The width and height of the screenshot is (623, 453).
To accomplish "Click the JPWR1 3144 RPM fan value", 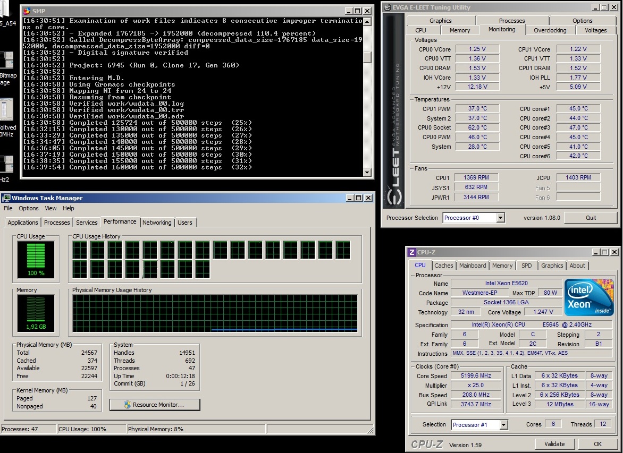I will pyautogui.click(x=476, y=197).
